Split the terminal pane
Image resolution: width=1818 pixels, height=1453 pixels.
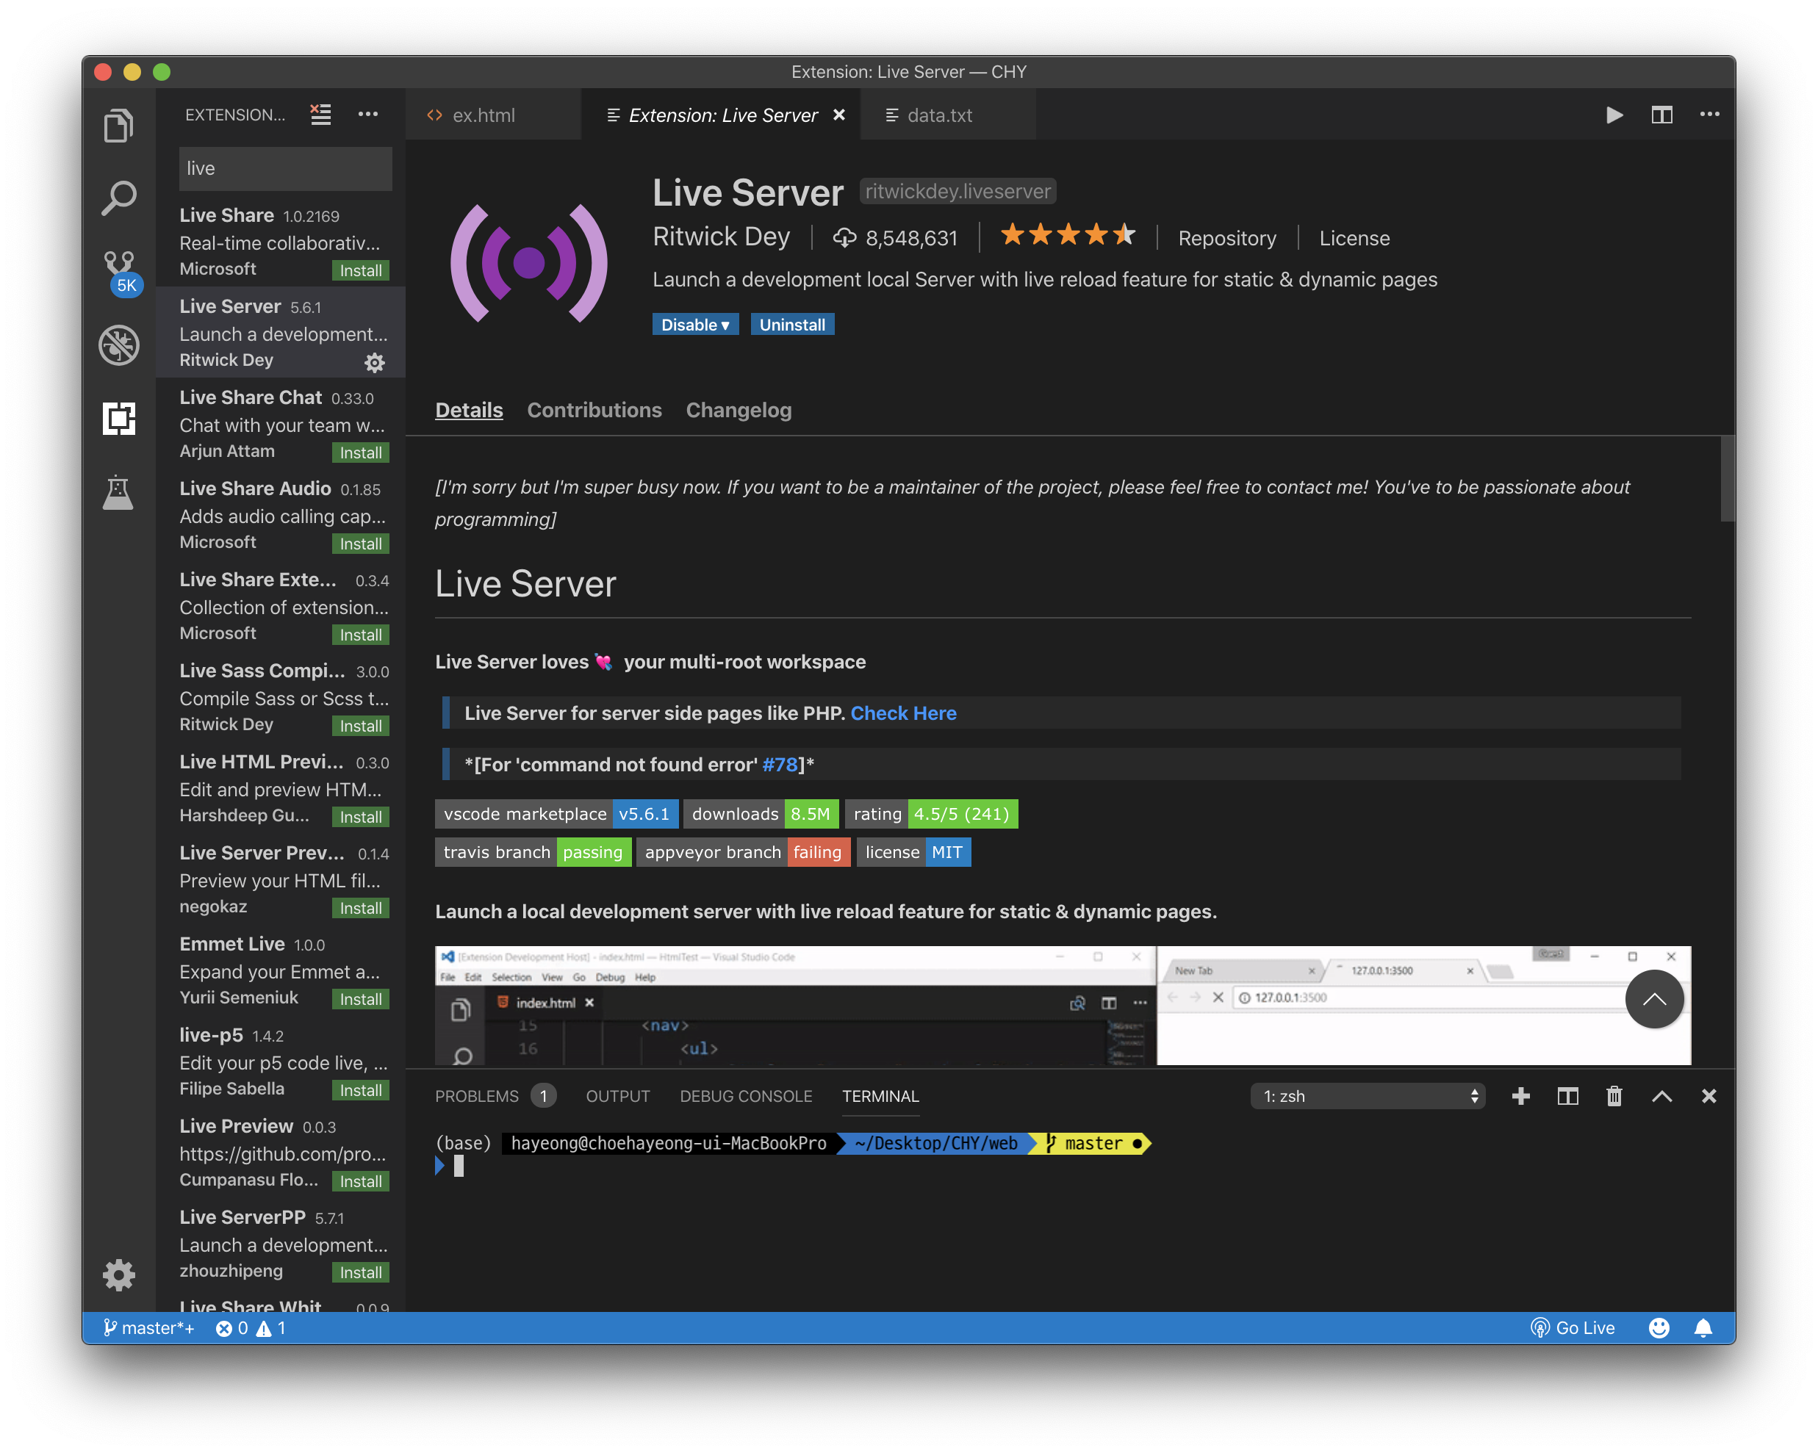tap(1567, 1096)
